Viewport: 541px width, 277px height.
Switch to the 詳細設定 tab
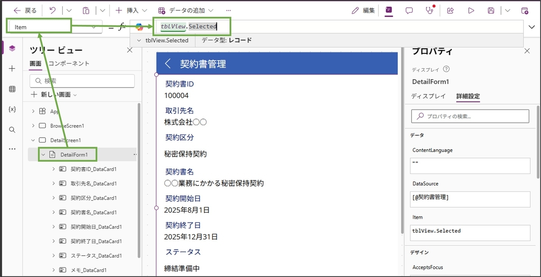468,96
